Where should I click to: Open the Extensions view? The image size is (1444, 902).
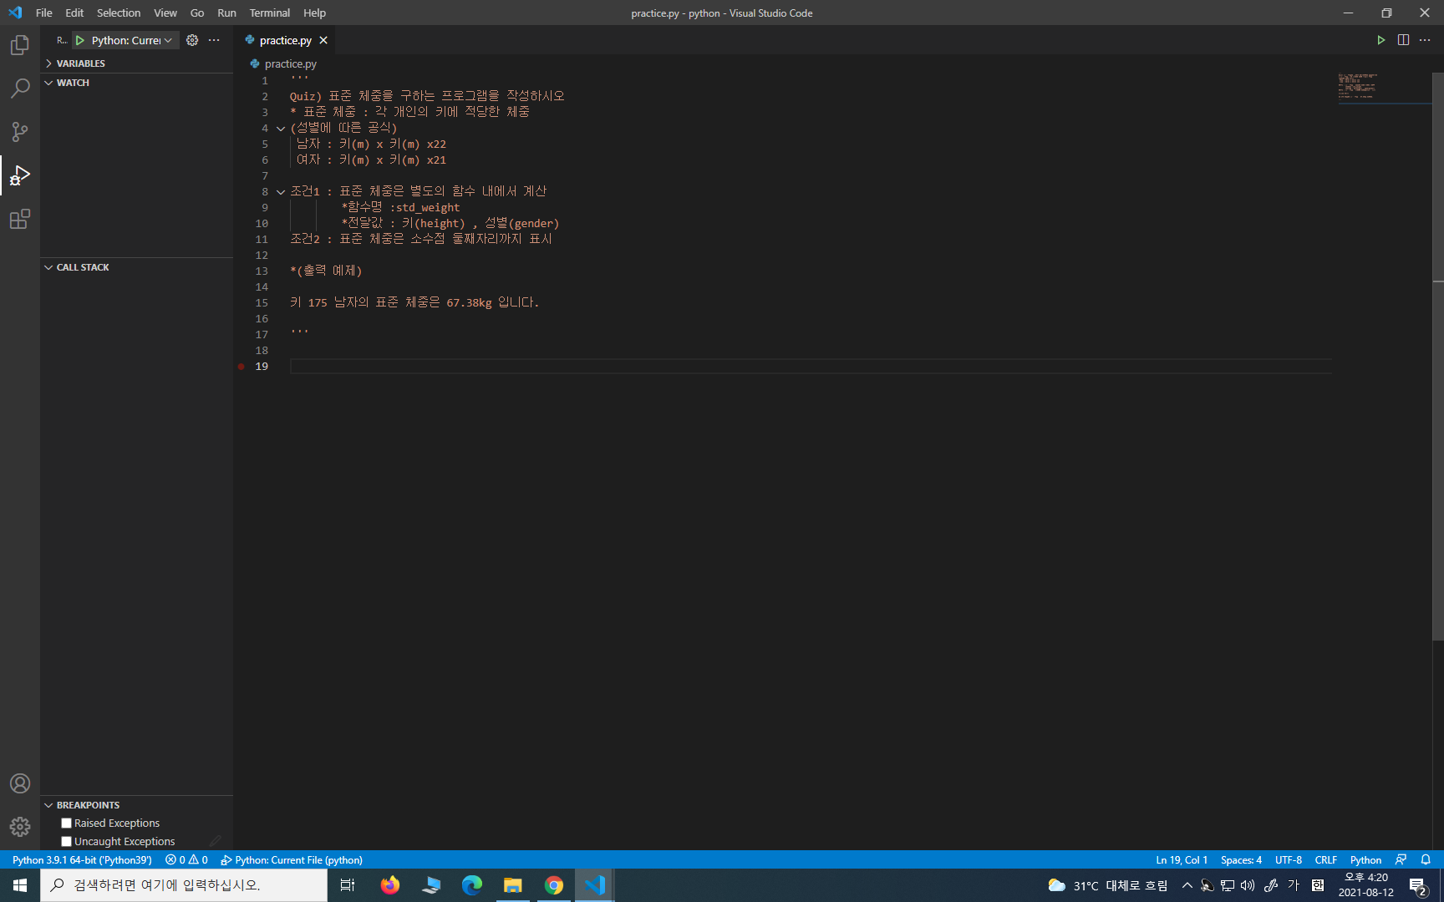pos(20,219)
